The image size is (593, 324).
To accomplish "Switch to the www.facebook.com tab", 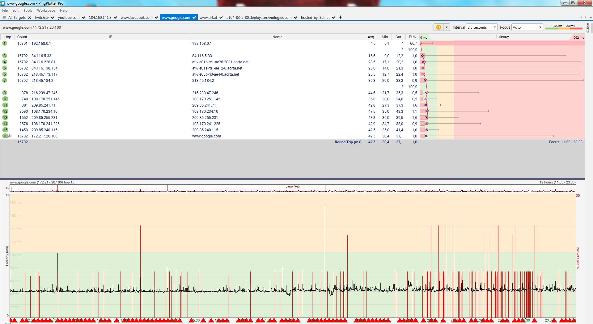I will pos(136,18).
